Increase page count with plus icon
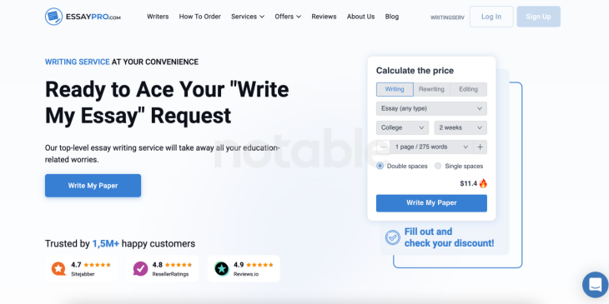609x304 pixels. point(480,147)
